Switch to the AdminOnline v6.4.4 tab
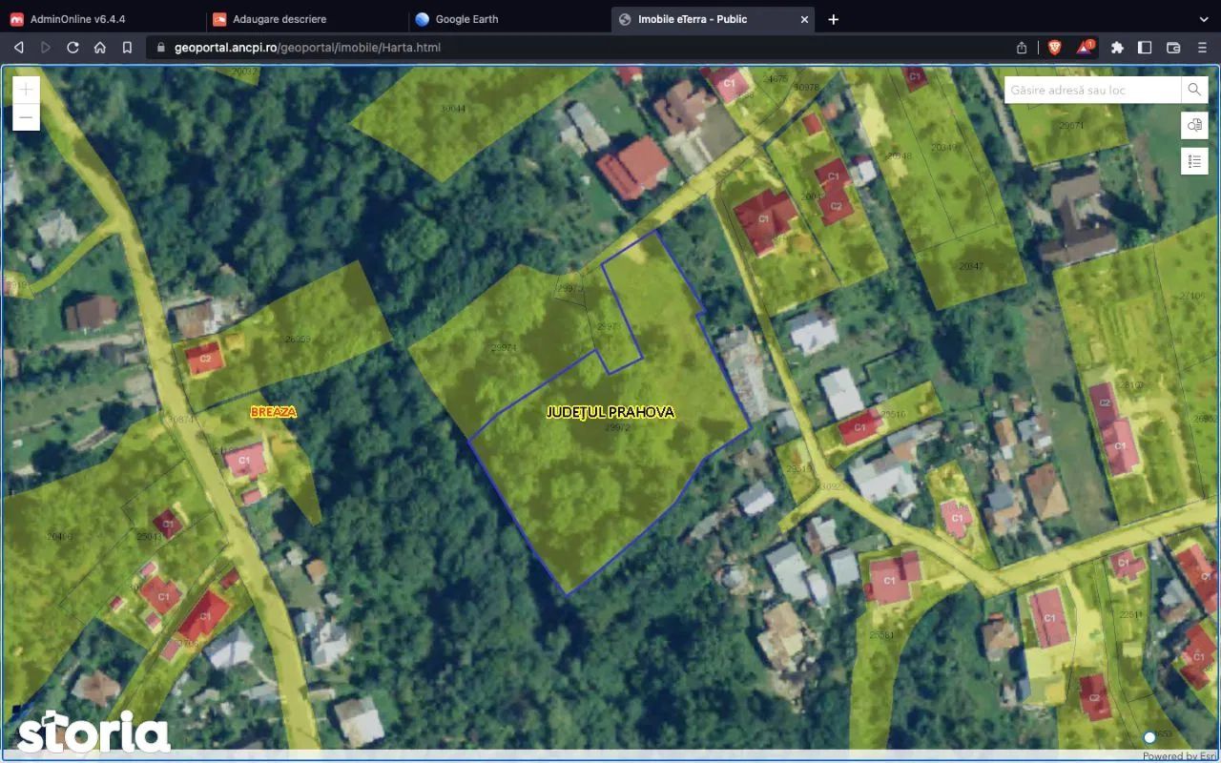Image resolution: width=1221 pixels, height=763 pixels. (x=77, y=19)
